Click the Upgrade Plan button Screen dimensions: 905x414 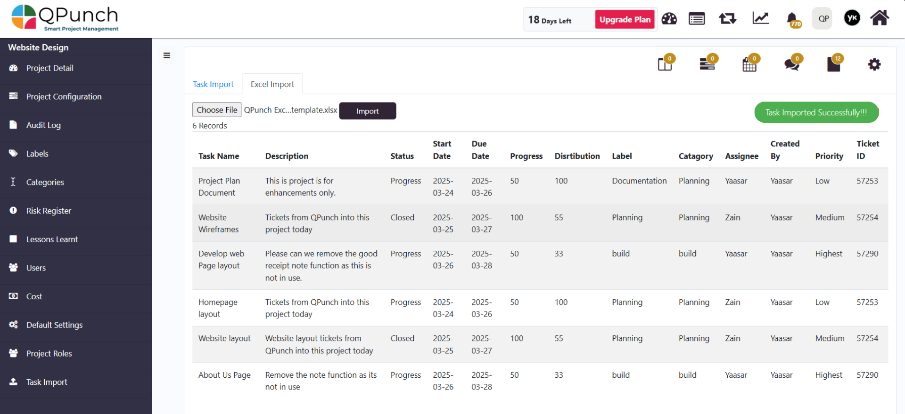click(x=625, y=19)
